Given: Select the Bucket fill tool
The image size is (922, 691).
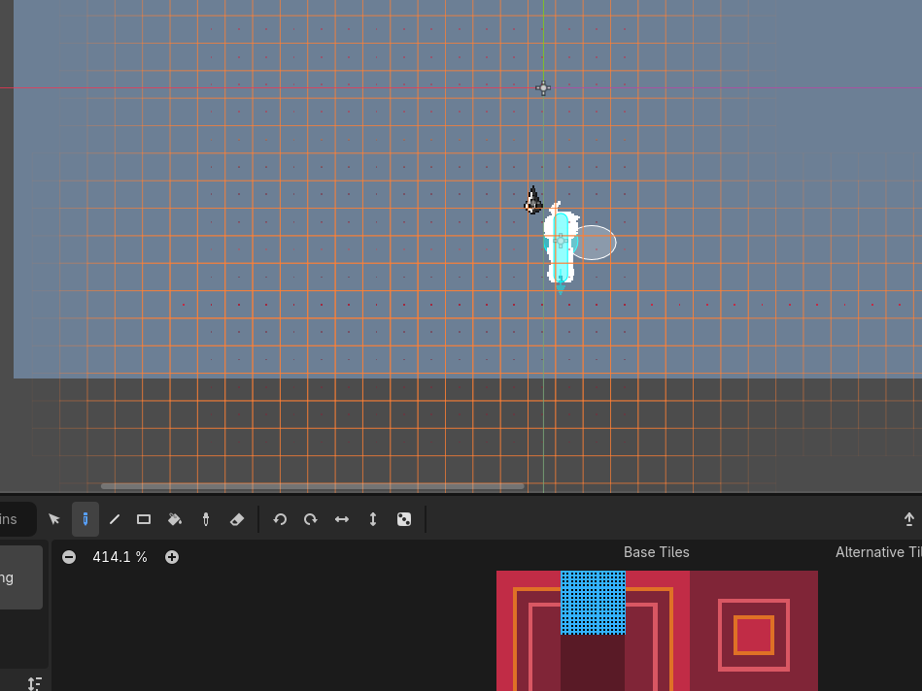Looking at the screenshot, I should 175,519.
